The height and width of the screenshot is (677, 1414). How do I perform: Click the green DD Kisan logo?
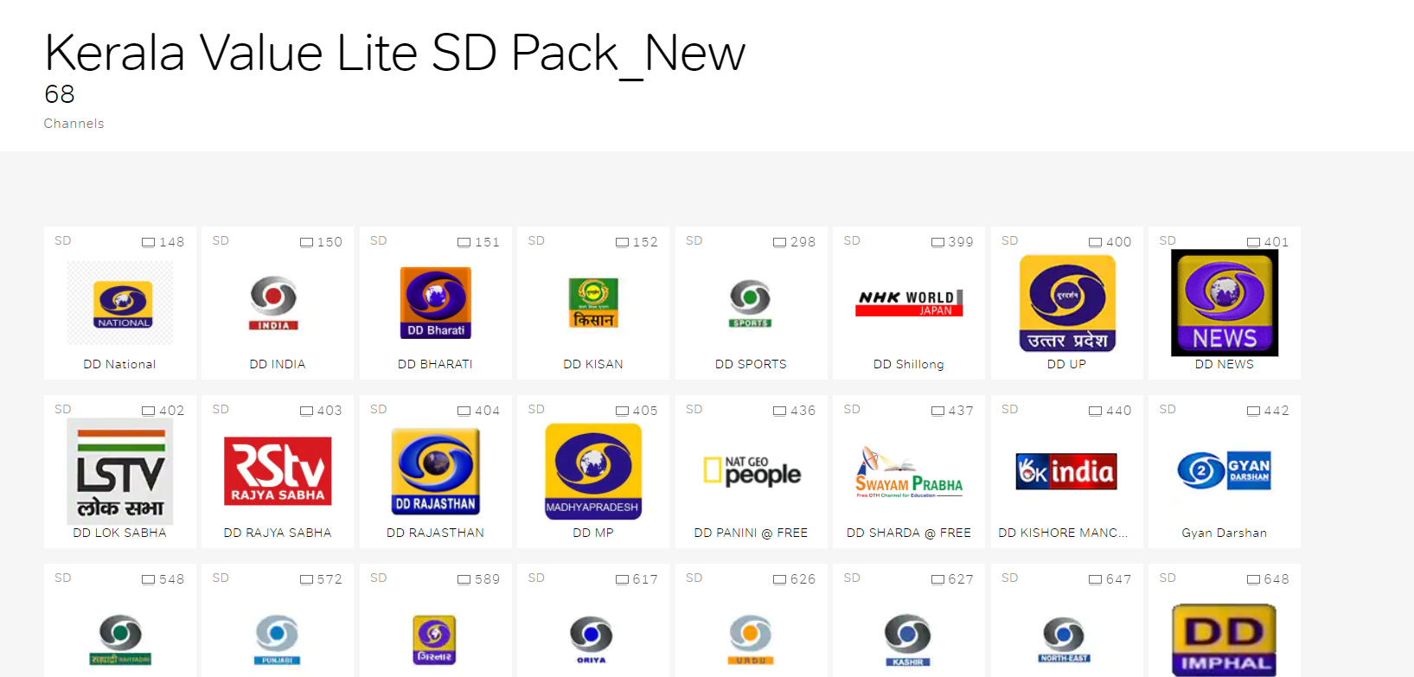(593, 303)
